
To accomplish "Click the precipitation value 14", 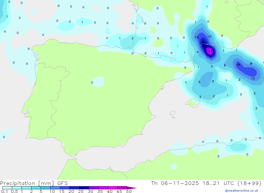I will (x=197, y=37).
